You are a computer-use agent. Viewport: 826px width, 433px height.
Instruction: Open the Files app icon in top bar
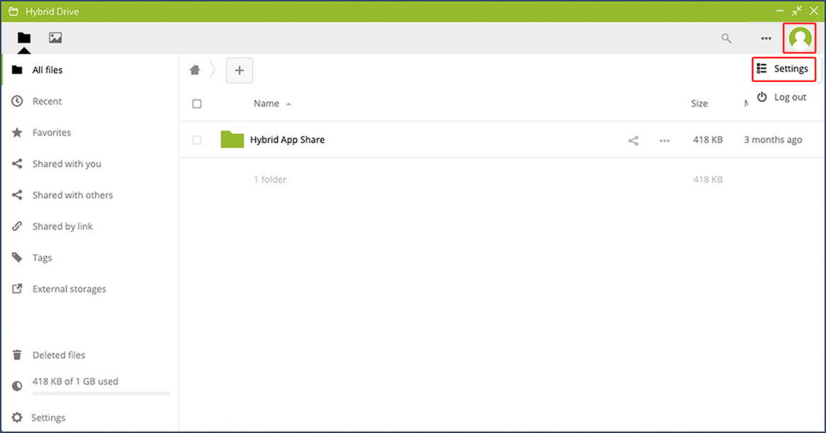tap(24, 38)
